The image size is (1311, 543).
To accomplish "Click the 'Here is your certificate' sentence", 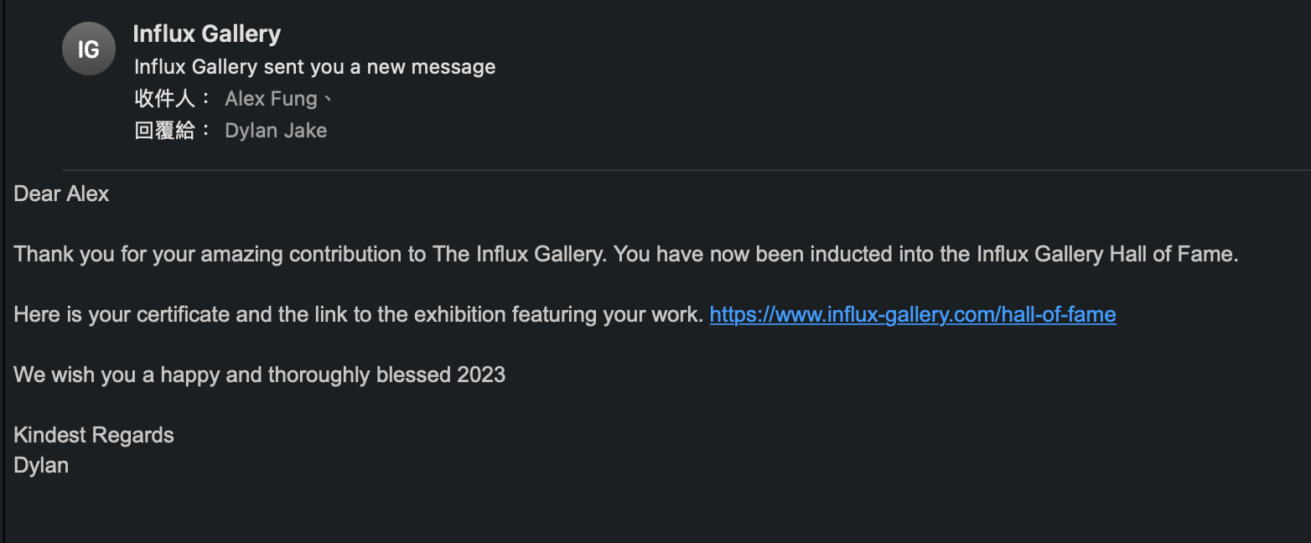I will 359,314.
